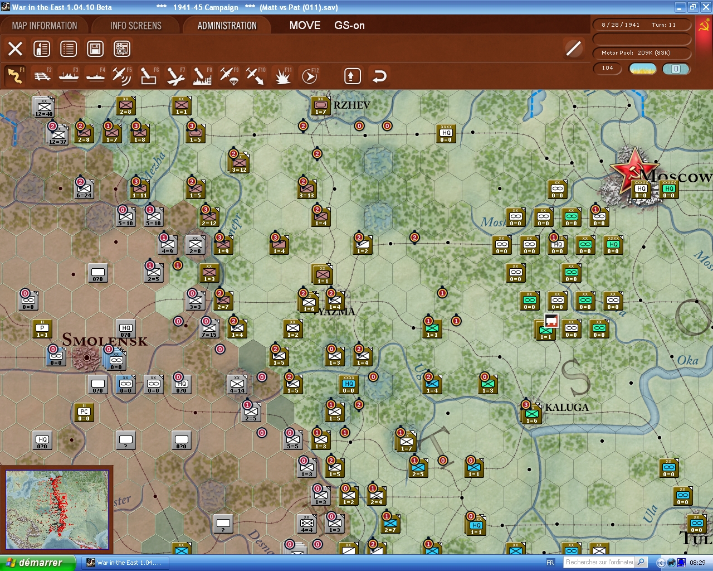The image size is (713, 571).
Task: Select Air Transport mode (F9)
Action: click(x=229, y=76)
